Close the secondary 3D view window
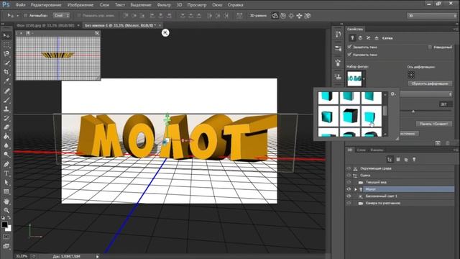Viewport: 460px width, 259px height. pyautogui.click(x=21, y=33)
